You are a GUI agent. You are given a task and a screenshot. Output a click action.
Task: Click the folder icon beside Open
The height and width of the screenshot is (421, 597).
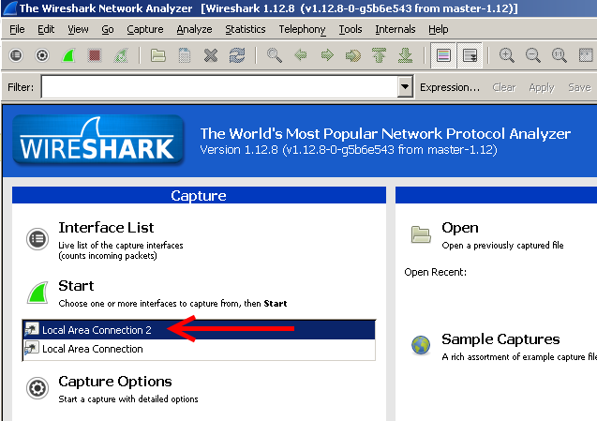click(x=421, y=233)
